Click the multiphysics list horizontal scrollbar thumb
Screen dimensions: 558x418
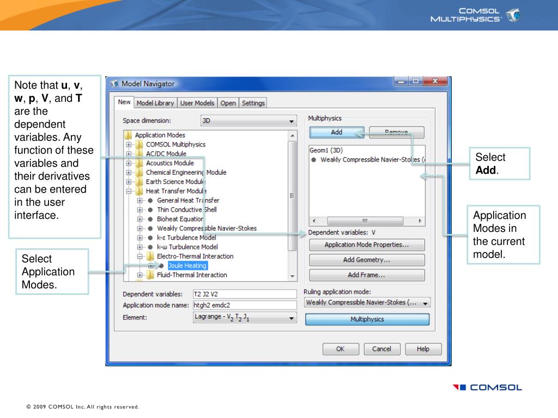365,221
